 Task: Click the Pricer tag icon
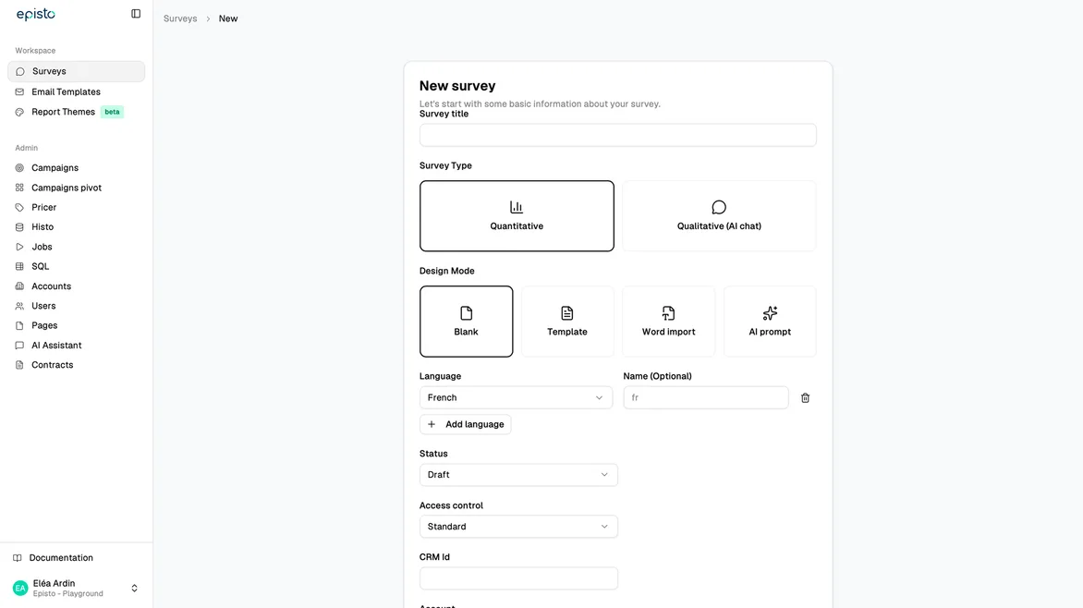[x=19, y=207]
